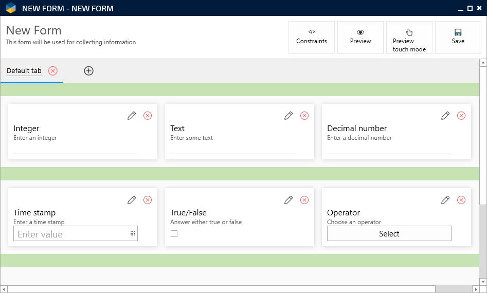This screenshot has height=293, width=487.
Task: Click the pencil edit icon on Integer card
Action: 132,116
